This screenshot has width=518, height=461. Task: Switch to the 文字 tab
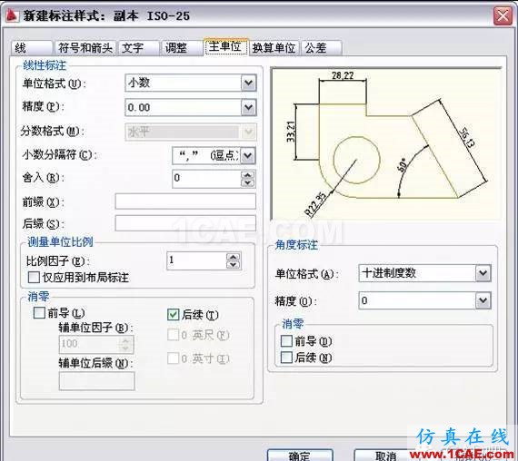139,48
